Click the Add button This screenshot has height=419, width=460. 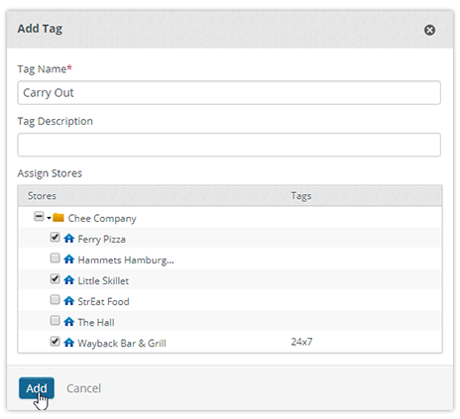click(37, 388)
